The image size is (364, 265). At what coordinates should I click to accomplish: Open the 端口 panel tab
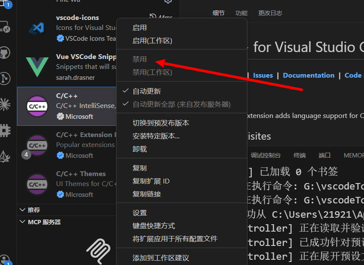click(324, 155)
